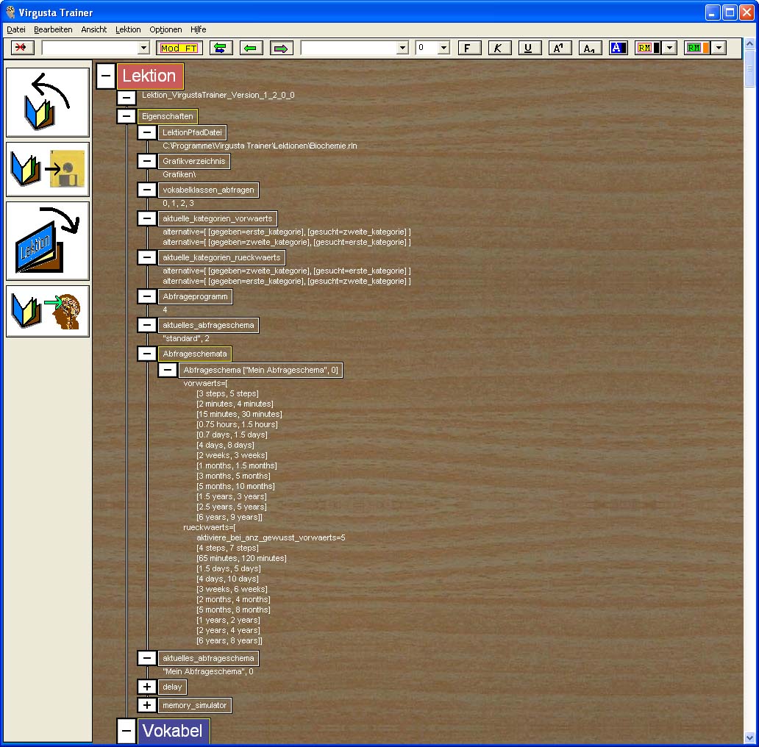Click the vertical scrollbar thumb
Screen dimensions: 759x747
[x=749, y=68]
